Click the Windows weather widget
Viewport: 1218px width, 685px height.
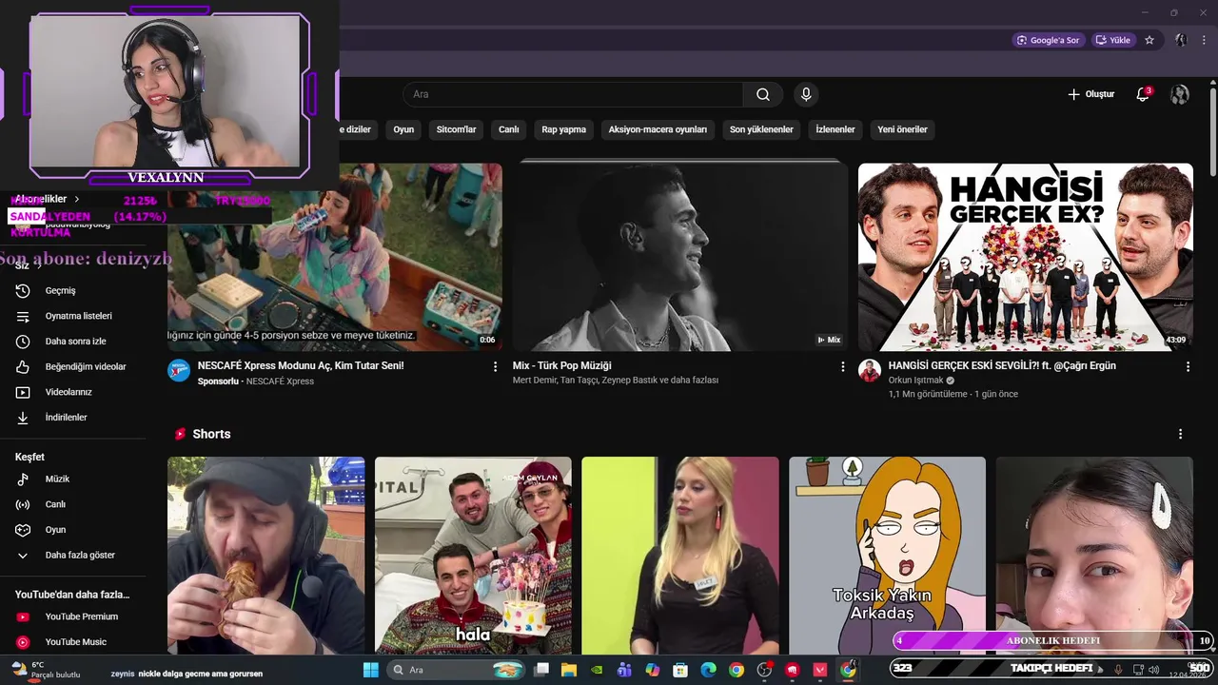point(46,670)
